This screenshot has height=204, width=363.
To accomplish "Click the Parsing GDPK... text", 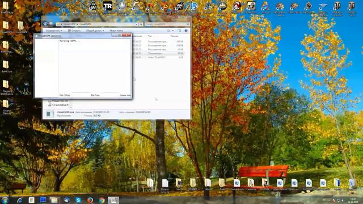I will (x=70, y=41).
